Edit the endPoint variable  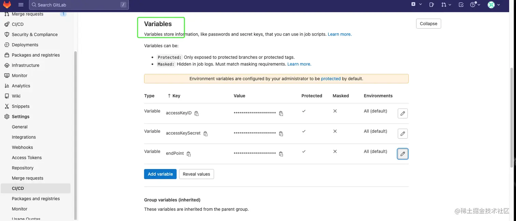tap(403, 154)
